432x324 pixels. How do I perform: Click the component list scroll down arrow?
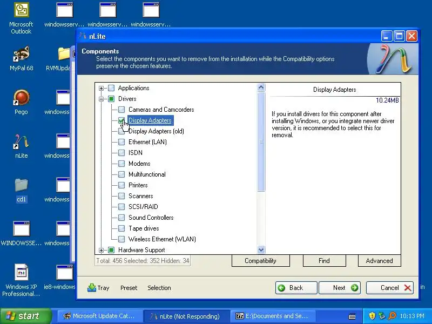pyautogui.click(x=261, y=250)
